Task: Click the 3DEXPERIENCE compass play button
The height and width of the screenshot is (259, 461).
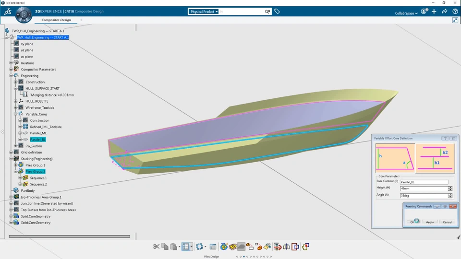Action: (24, 14)
